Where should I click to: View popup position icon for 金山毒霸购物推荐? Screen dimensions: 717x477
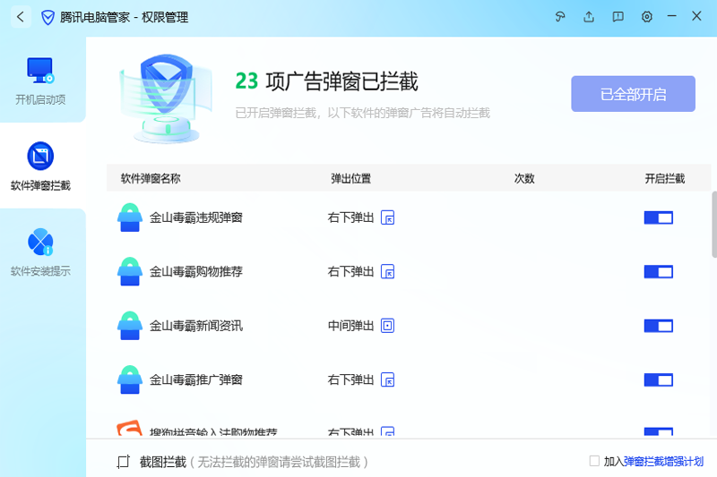388,271
